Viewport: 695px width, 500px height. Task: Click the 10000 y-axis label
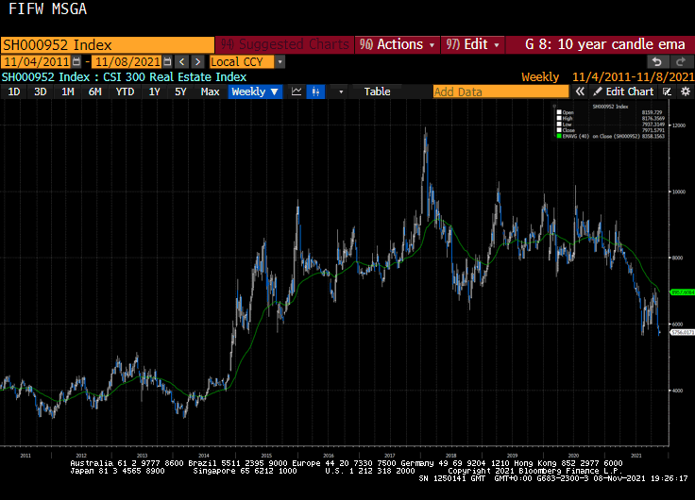pos(679,192)
